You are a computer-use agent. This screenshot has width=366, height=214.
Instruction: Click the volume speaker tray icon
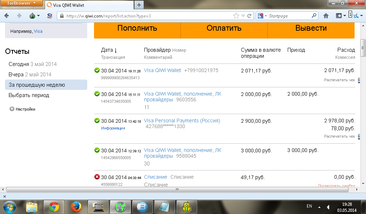point(328,207)
